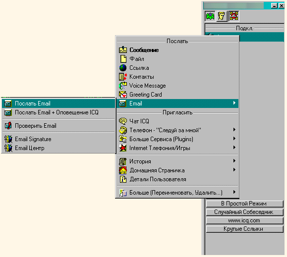Click the Крутые Сслыки button
The image size is (287, 257).
tap(245, 229)
